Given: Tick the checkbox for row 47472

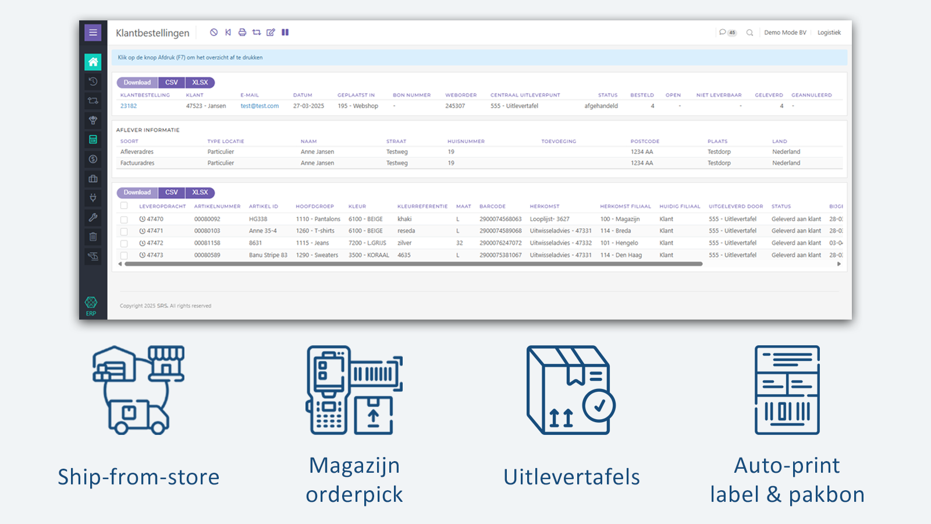Looking at the screenshot, I should [124, 243].
